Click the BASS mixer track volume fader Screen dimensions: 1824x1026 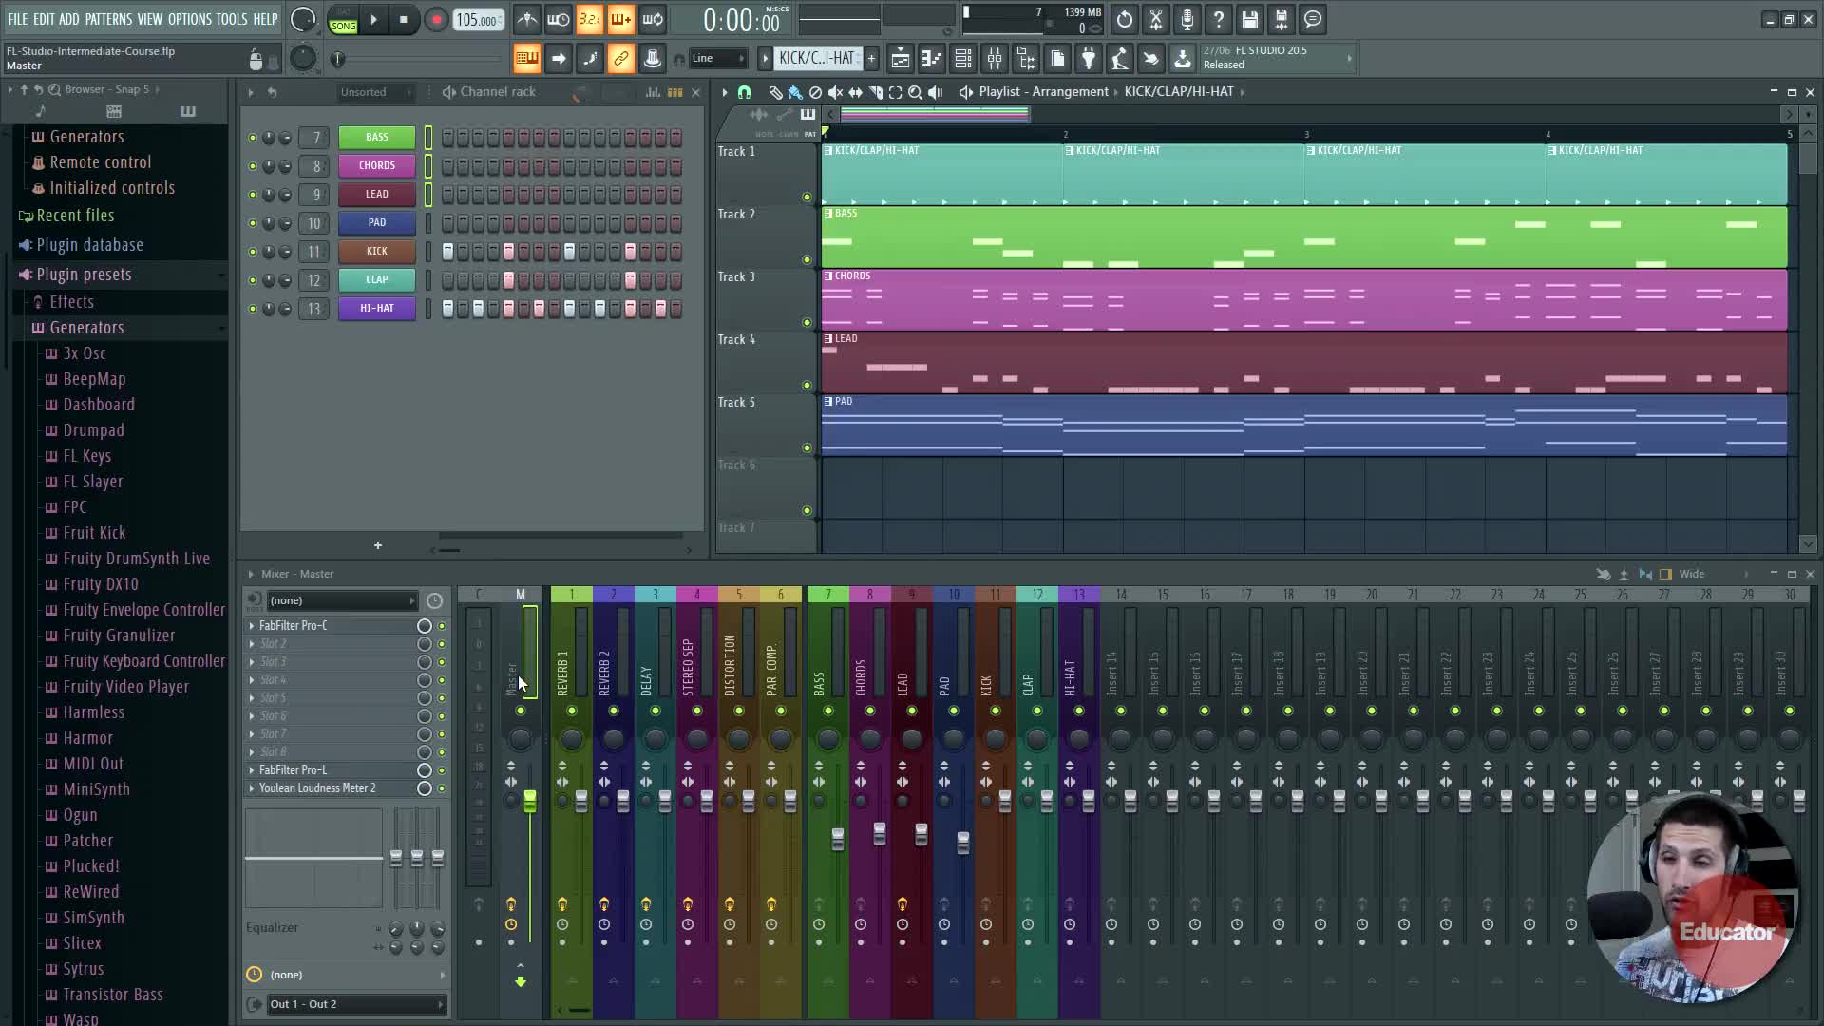pyautogui.click(x=837, y=839)
